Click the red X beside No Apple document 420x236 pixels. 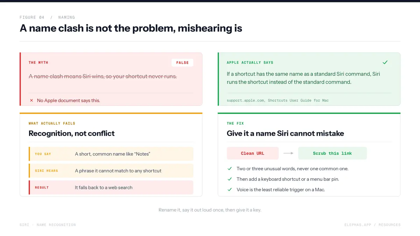[31, 100]
